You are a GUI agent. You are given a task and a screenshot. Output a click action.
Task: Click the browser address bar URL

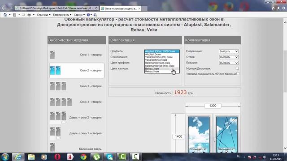point(53,8)
